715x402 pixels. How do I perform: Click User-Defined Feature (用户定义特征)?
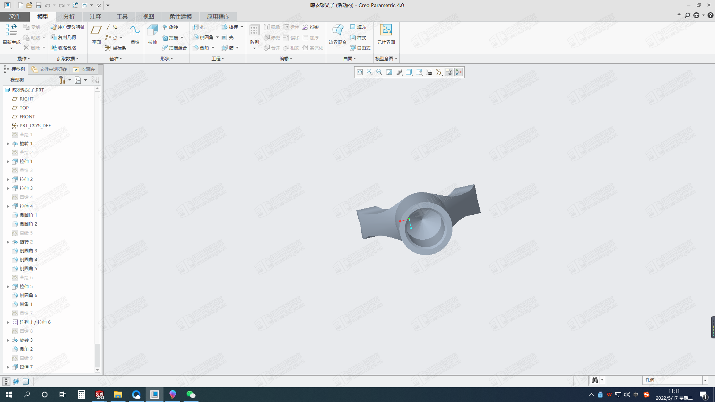pyautogui.click(x=68, y=27)
